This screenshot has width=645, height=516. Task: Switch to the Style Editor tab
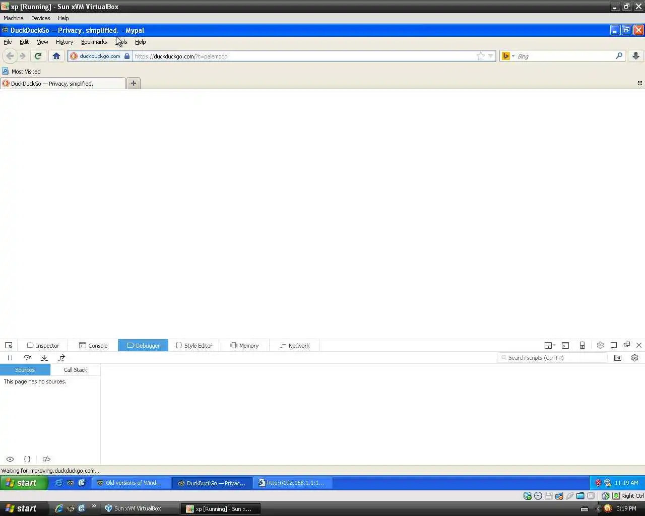(193, 345)
